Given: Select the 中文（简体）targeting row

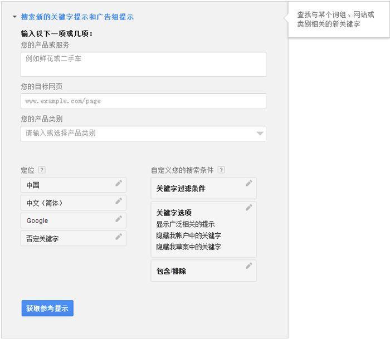Looking at the screenshot, I should tap(74, 203).
